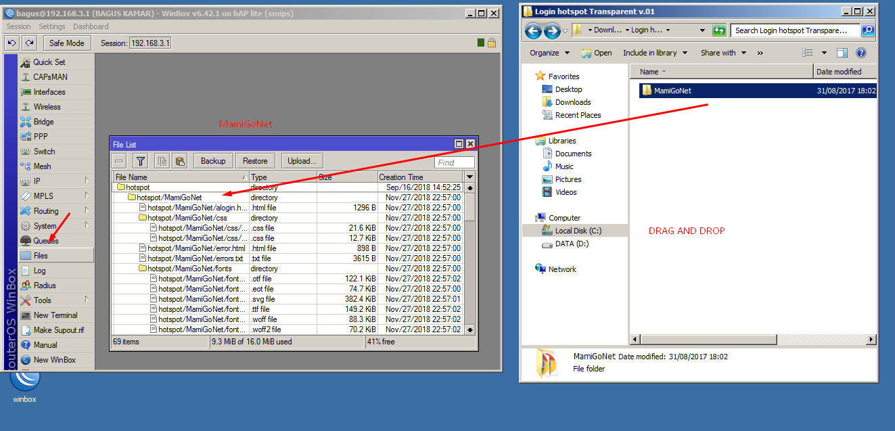The image size is (895, 431).
Task: Click the paste icon in File List toolbar
Action: 180,160
